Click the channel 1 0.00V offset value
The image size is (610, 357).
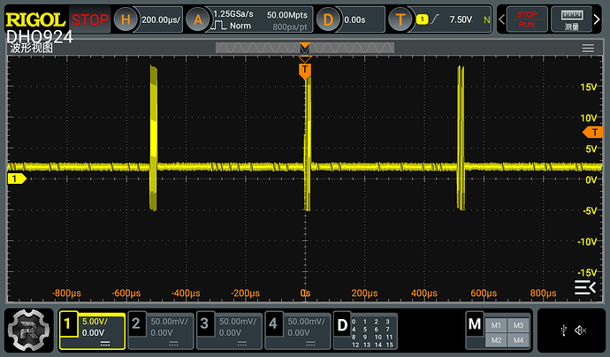point(93,333)
